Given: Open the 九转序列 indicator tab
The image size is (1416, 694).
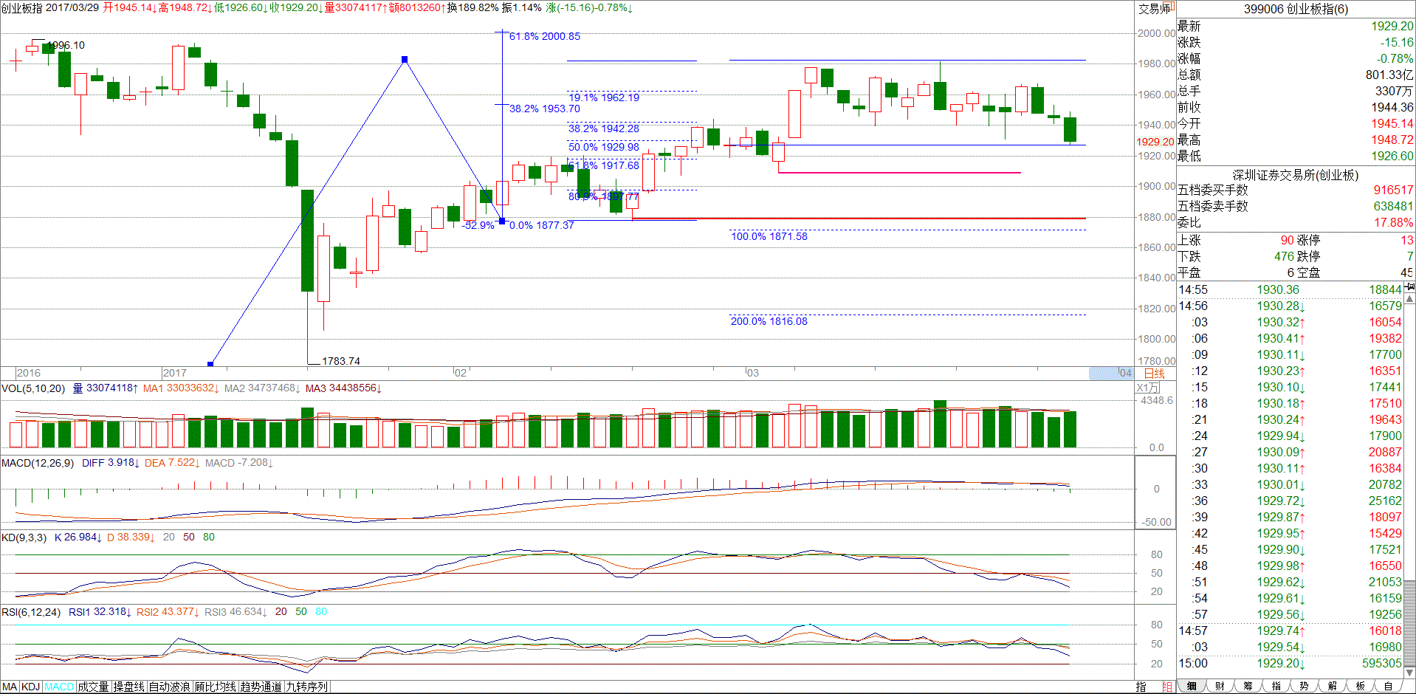Looking at the screenshot, I should point(306,687).
